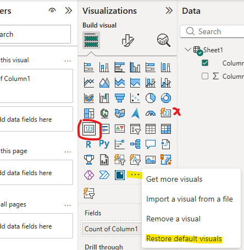Select the clustered column chart visual
The width and height of the screenshot is (244, 250).
click(135, 67)
